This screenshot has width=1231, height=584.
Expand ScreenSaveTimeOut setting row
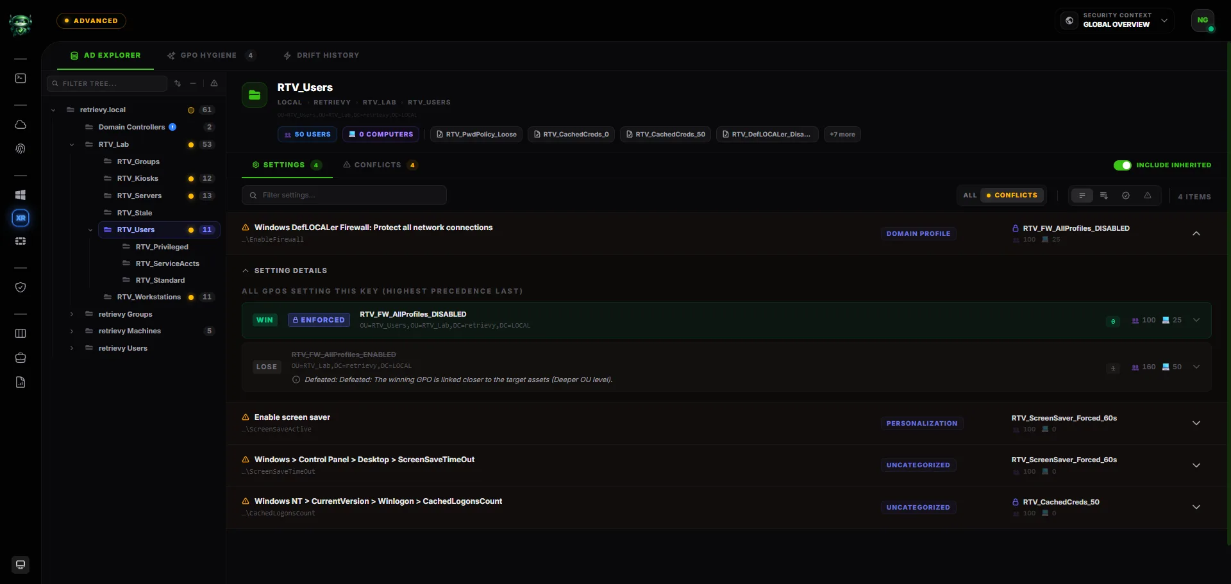pos(1196,465)
